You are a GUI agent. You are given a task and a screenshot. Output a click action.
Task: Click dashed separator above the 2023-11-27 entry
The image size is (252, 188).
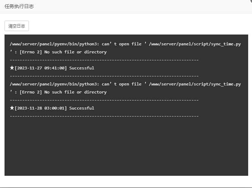104,60
